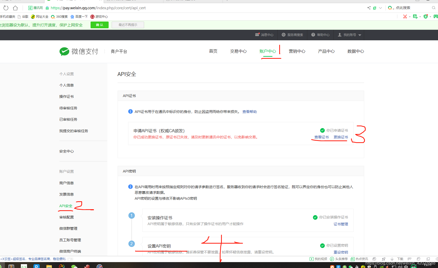Switch to the 交易中心 nav tab
Screen dimensions: 438x268
pos(238,51)
